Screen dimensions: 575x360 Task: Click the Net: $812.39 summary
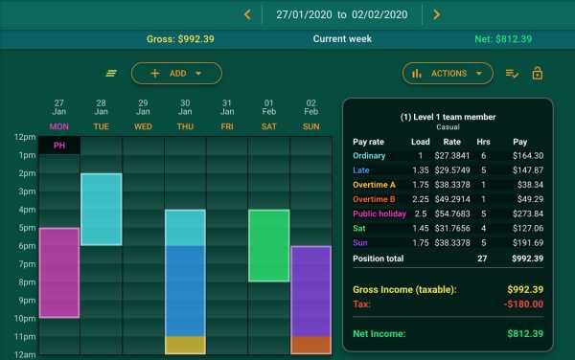tap(503, 39)
